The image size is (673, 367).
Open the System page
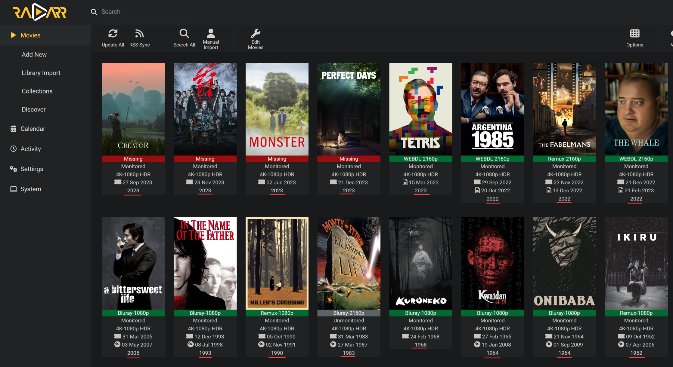point(30,189)
